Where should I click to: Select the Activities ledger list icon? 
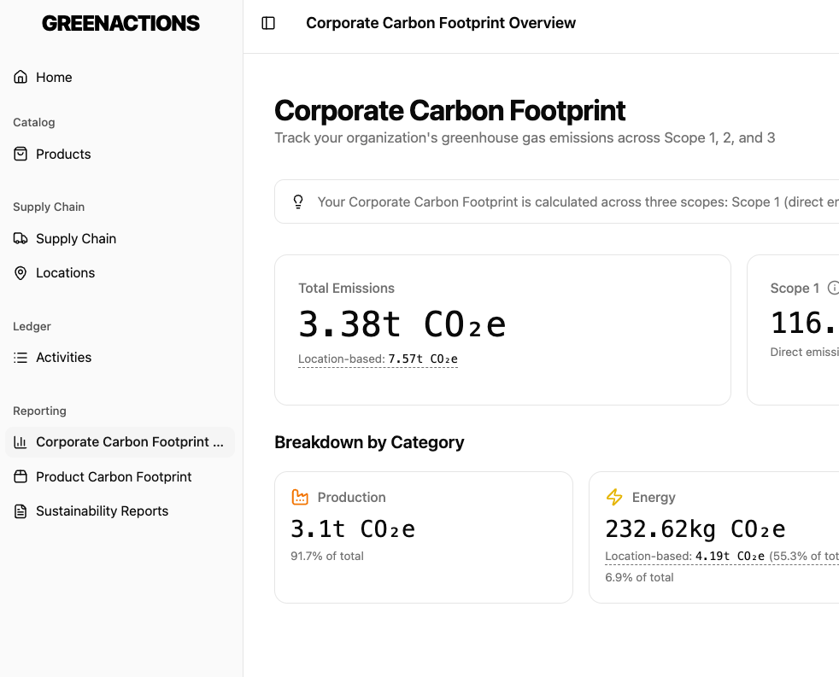20,357
